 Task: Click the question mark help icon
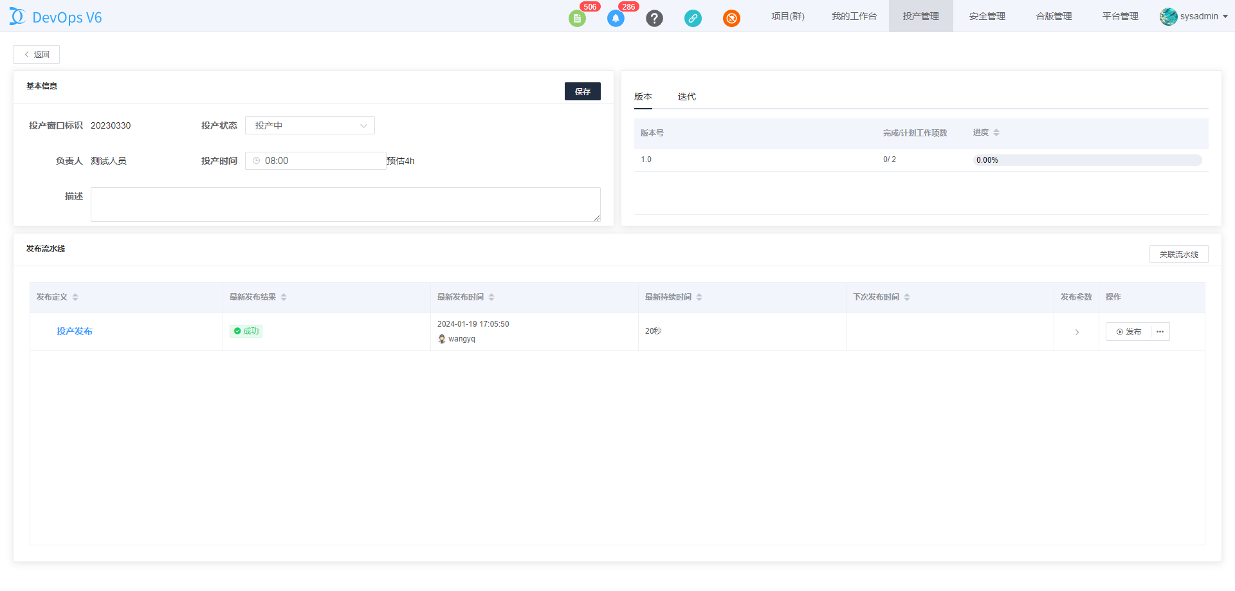click(x=654, y=19)
